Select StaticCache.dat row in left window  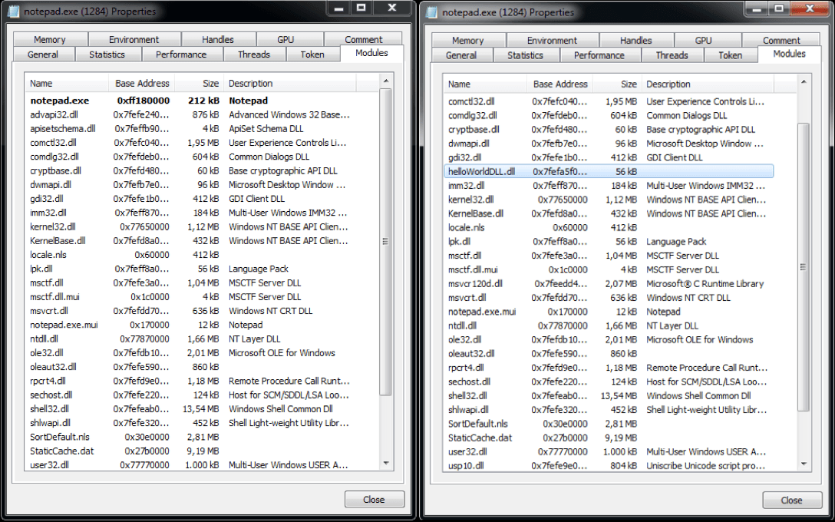pyautogui.click(x=190, y=451)
